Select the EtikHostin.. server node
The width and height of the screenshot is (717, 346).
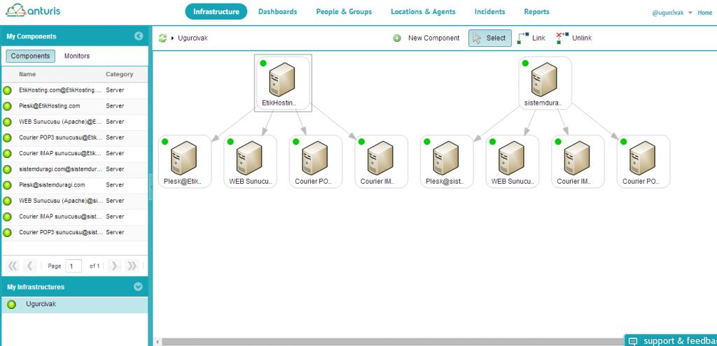tap(283, 82)
